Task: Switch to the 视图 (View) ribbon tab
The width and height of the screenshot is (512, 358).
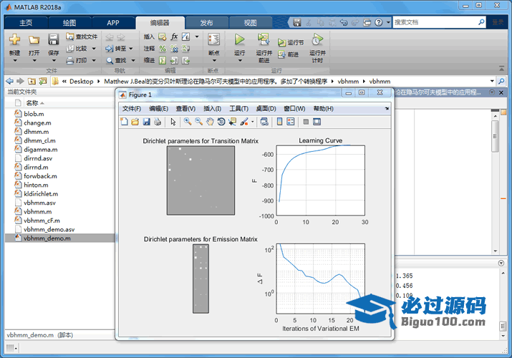Action: pos(250,23)
